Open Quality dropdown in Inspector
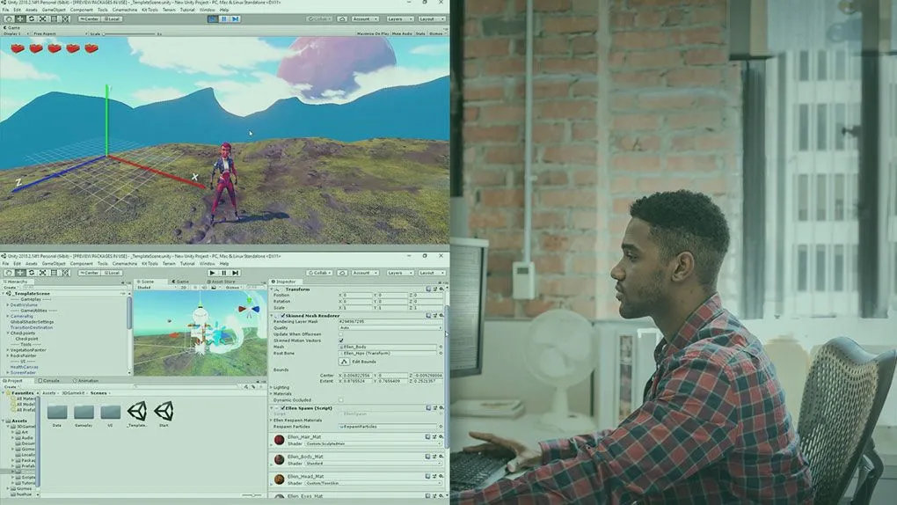 pyautogui.click(x=390, y=328)
